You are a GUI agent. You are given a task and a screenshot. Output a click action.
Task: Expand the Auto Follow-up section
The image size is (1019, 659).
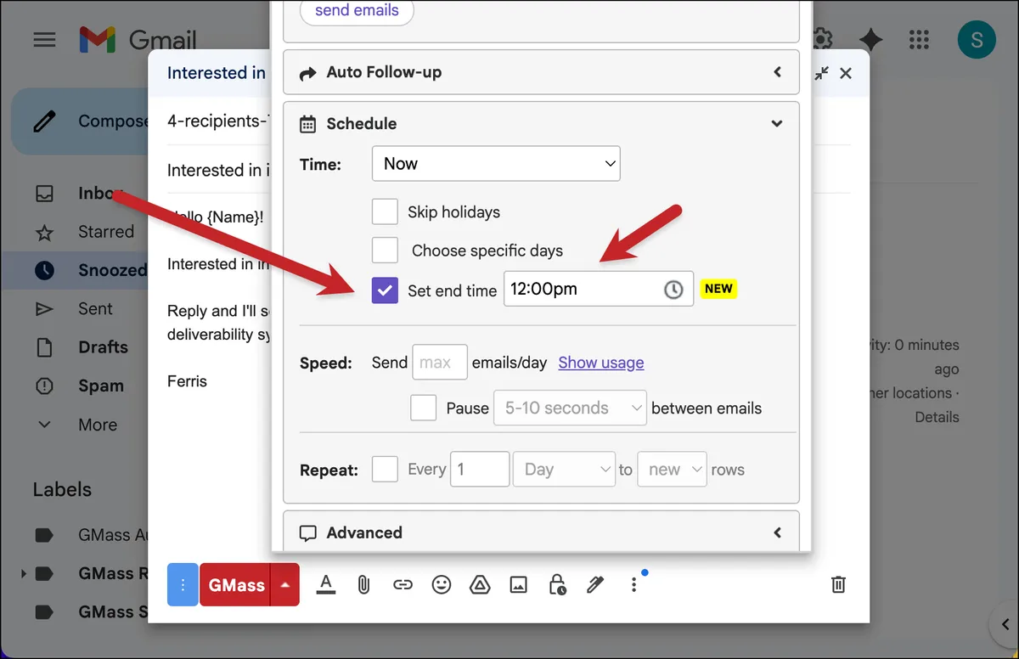pyautogui.click(x=541, y=72)
